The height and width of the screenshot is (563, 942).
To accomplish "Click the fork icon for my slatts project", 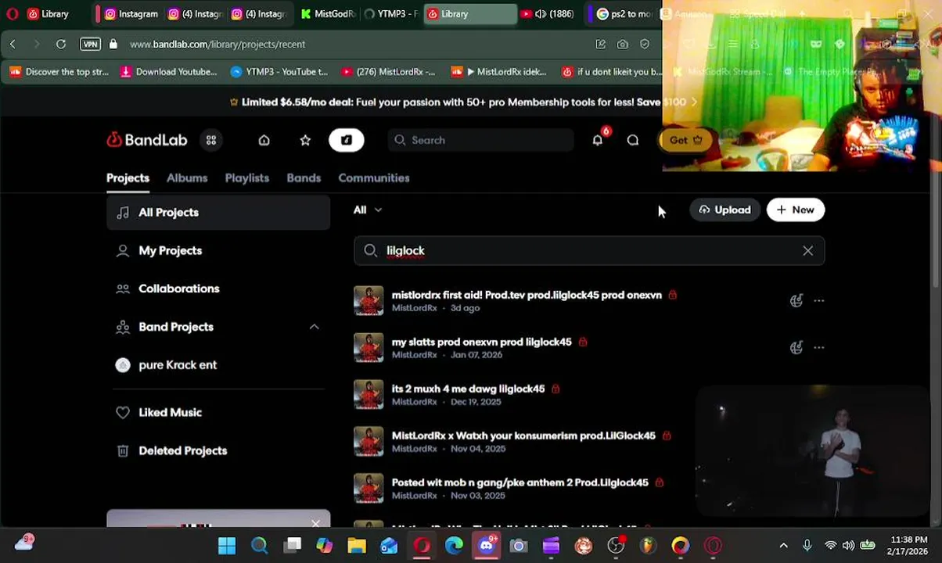I will pyautogui.click(x=796, y=348).
